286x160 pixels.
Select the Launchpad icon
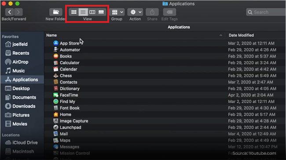56,127
